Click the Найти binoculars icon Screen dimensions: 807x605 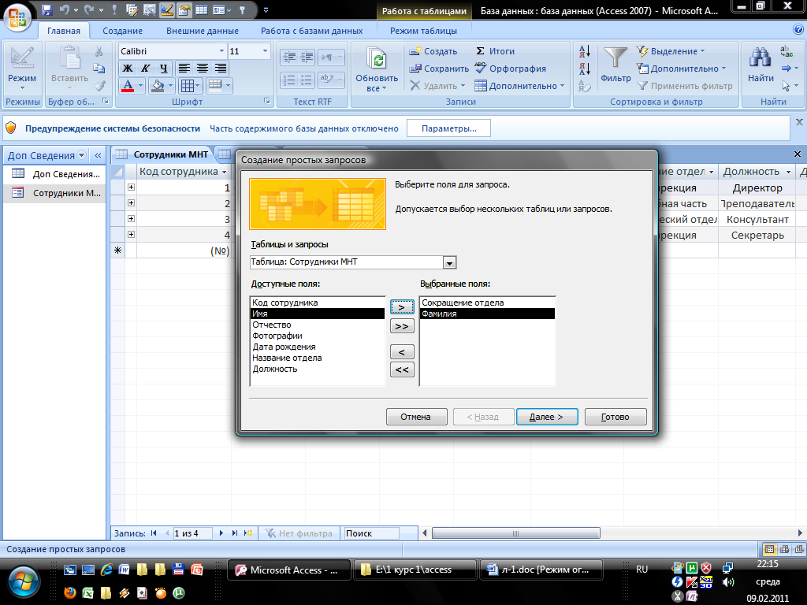761,58
